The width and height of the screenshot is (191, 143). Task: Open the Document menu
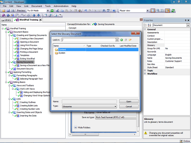37,6
